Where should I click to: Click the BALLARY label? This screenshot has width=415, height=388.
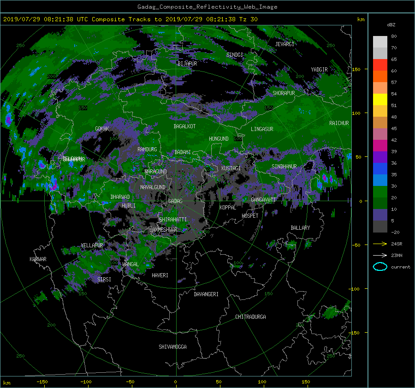[x=300, y=228]
